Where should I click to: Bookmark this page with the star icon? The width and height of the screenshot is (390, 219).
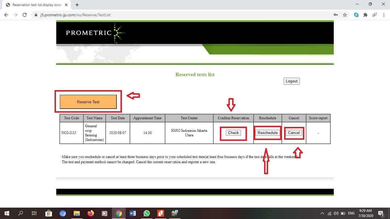[345, 15]
